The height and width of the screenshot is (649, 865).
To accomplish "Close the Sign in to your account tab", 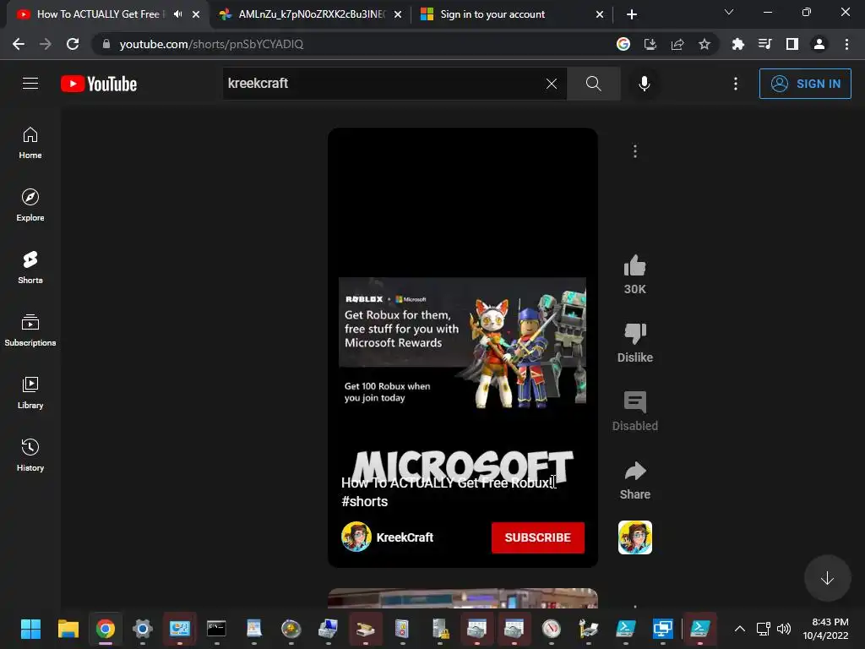I will (x=600, y=15).
